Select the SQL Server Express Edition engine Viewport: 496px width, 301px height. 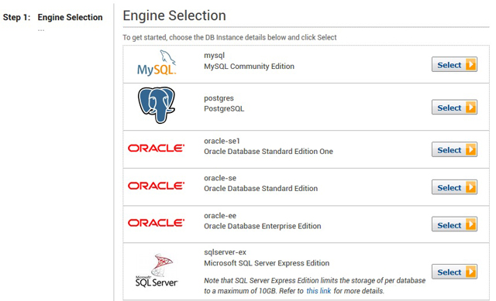(x=454, y=272)
